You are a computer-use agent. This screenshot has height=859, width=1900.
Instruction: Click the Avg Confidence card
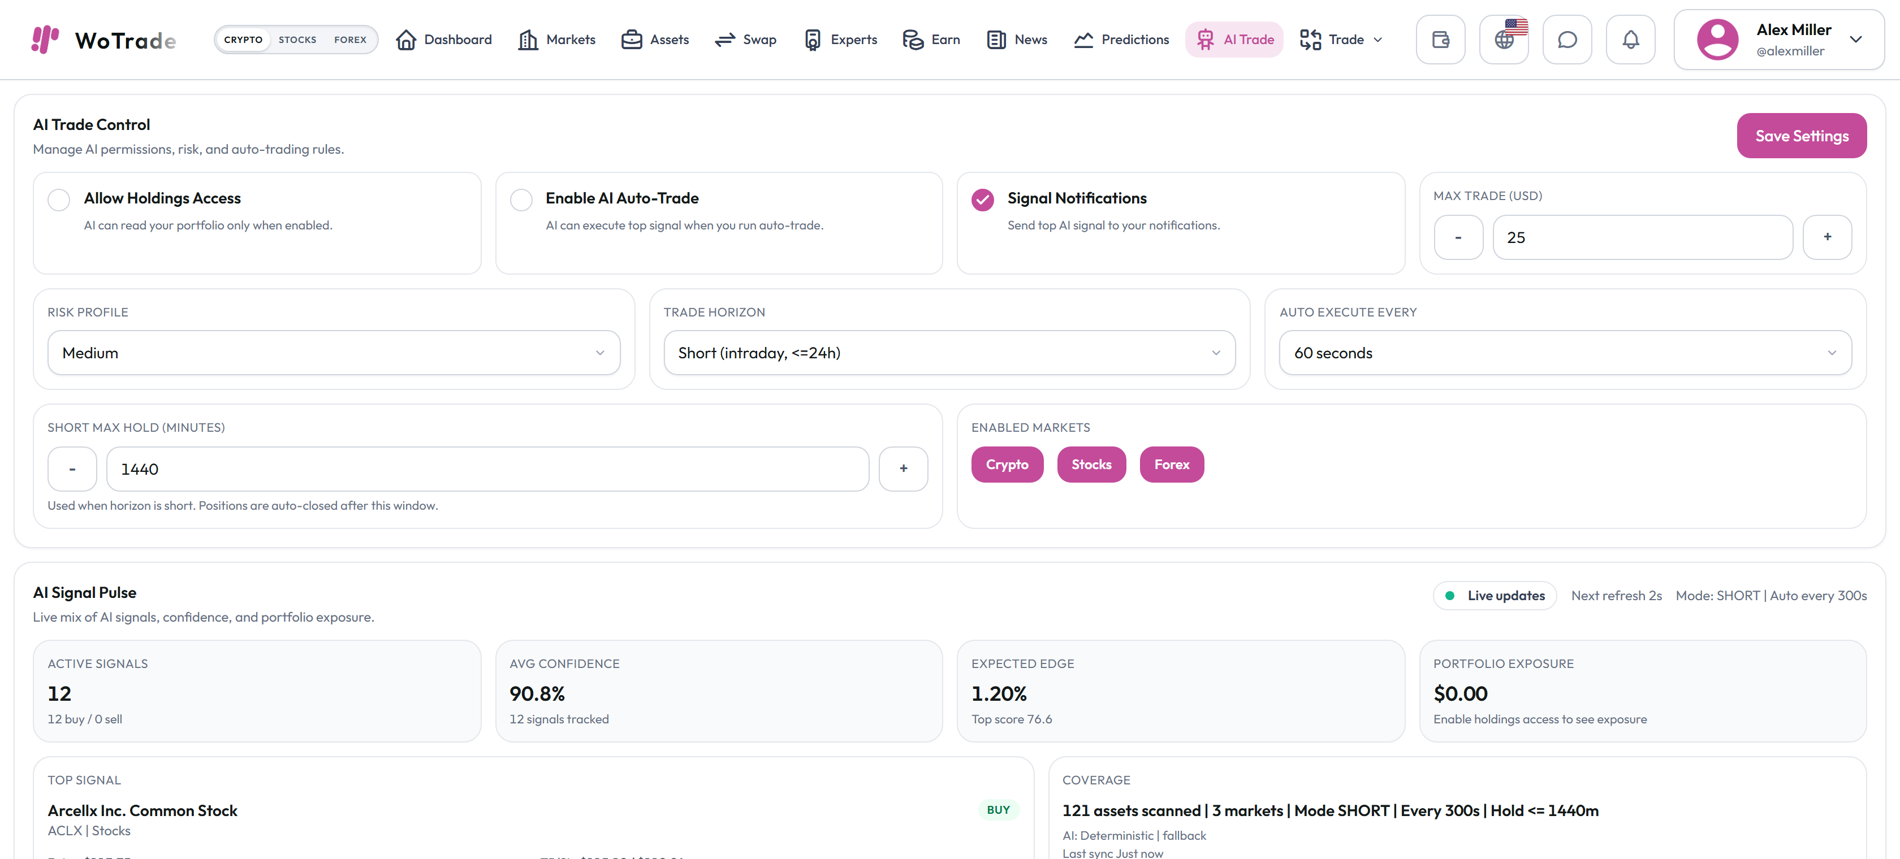tap(719, 691)
